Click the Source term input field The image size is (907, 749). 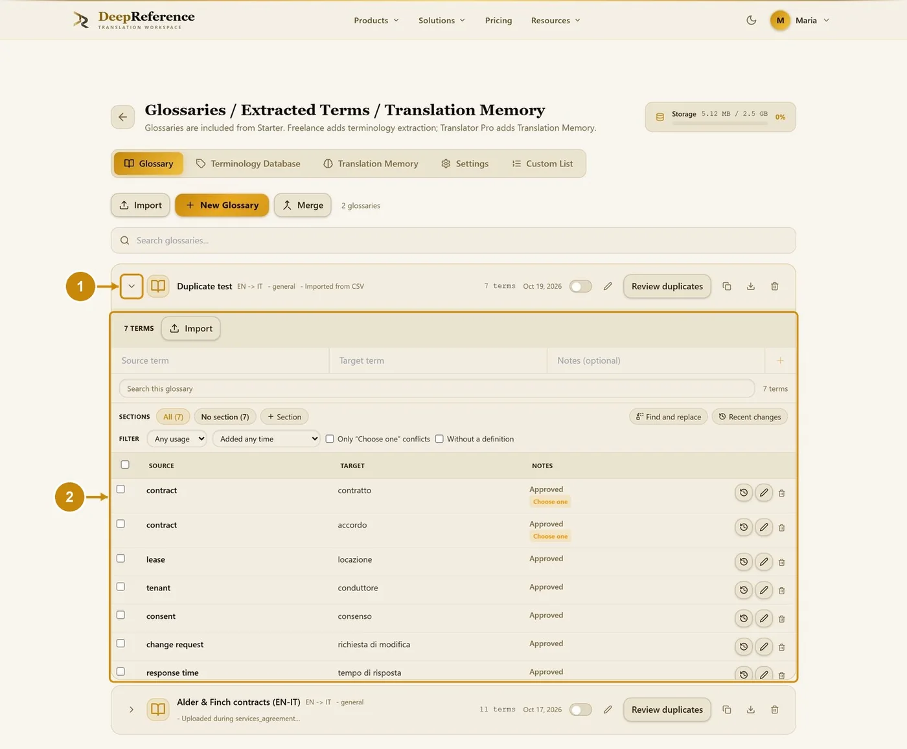point(221,361)
